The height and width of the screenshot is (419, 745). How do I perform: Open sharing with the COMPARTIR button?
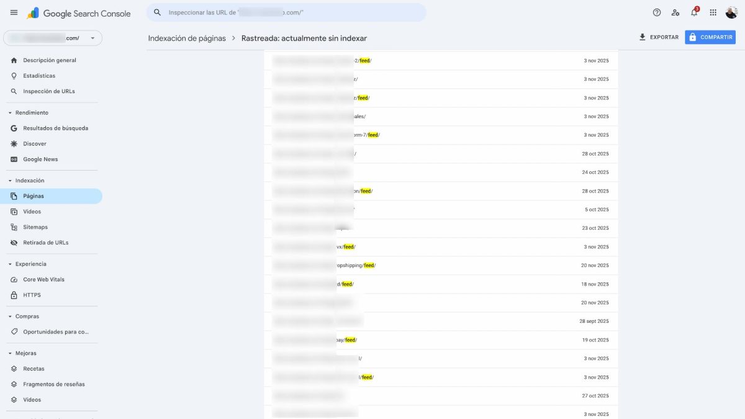[x=710, y=37]
